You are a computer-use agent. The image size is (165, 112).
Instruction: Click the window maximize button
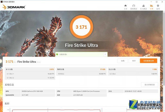click(x=157, y=2)
